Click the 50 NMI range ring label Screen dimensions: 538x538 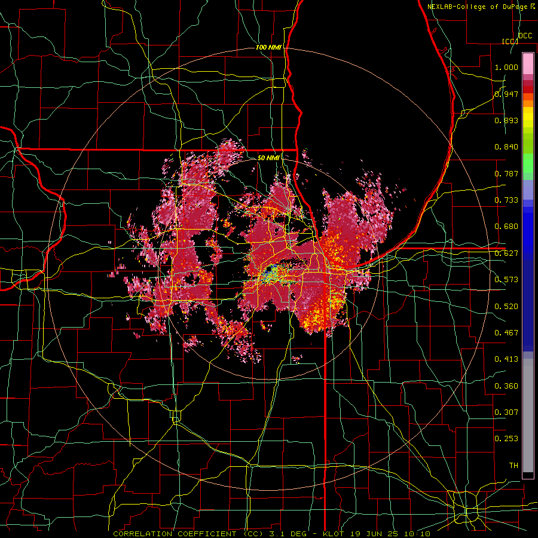tap(268, 158)
